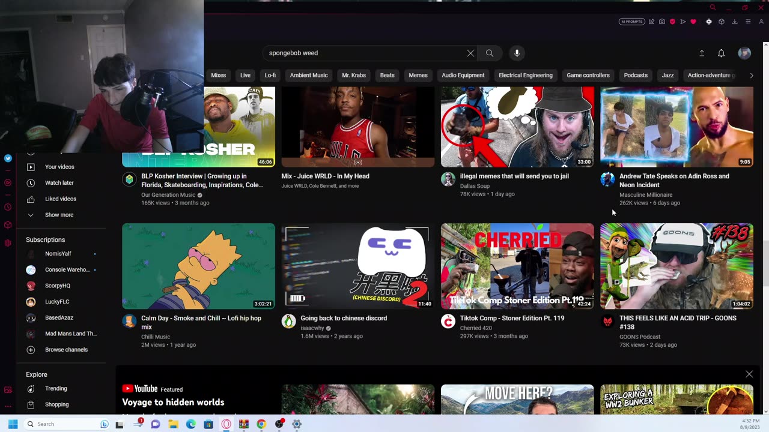Open Opera downloads icon
The image size is (769, 432).
[734, 22]
